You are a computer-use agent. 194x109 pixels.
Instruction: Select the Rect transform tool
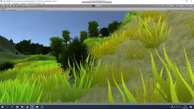[15, 6]
